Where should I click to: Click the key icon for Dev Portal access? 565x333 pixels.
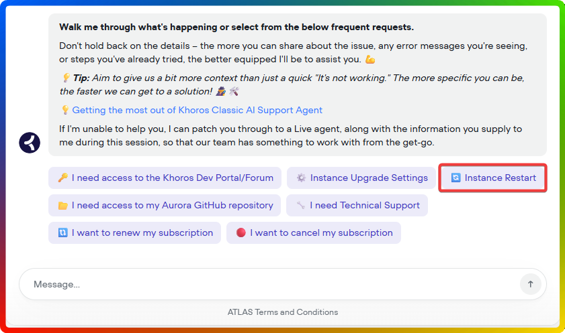point(62,178)
